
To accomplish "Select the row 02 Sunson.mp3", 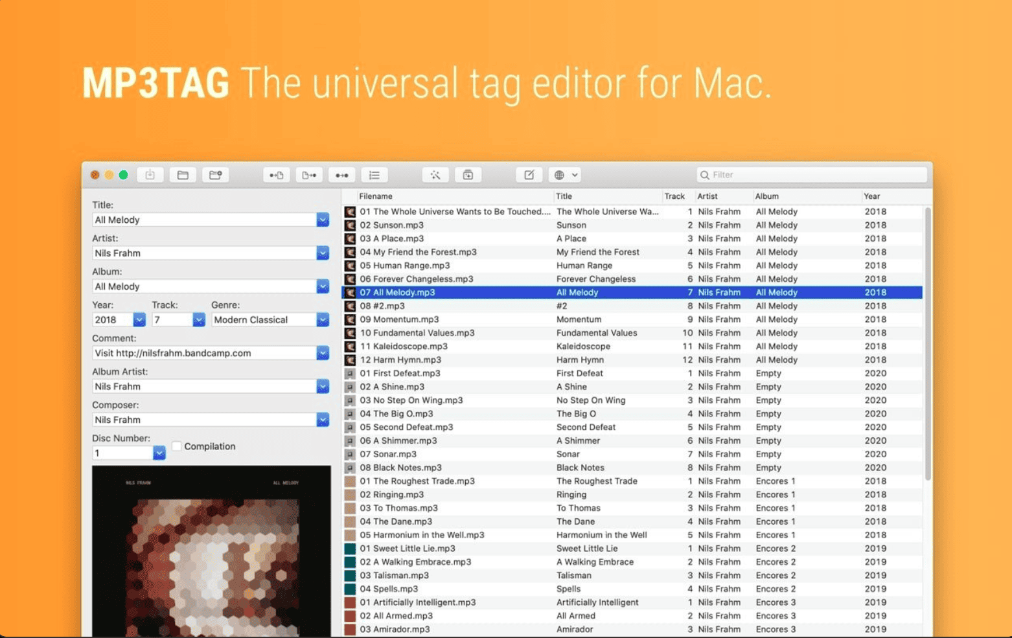I will pyautogui.click(x=632, y=225).
